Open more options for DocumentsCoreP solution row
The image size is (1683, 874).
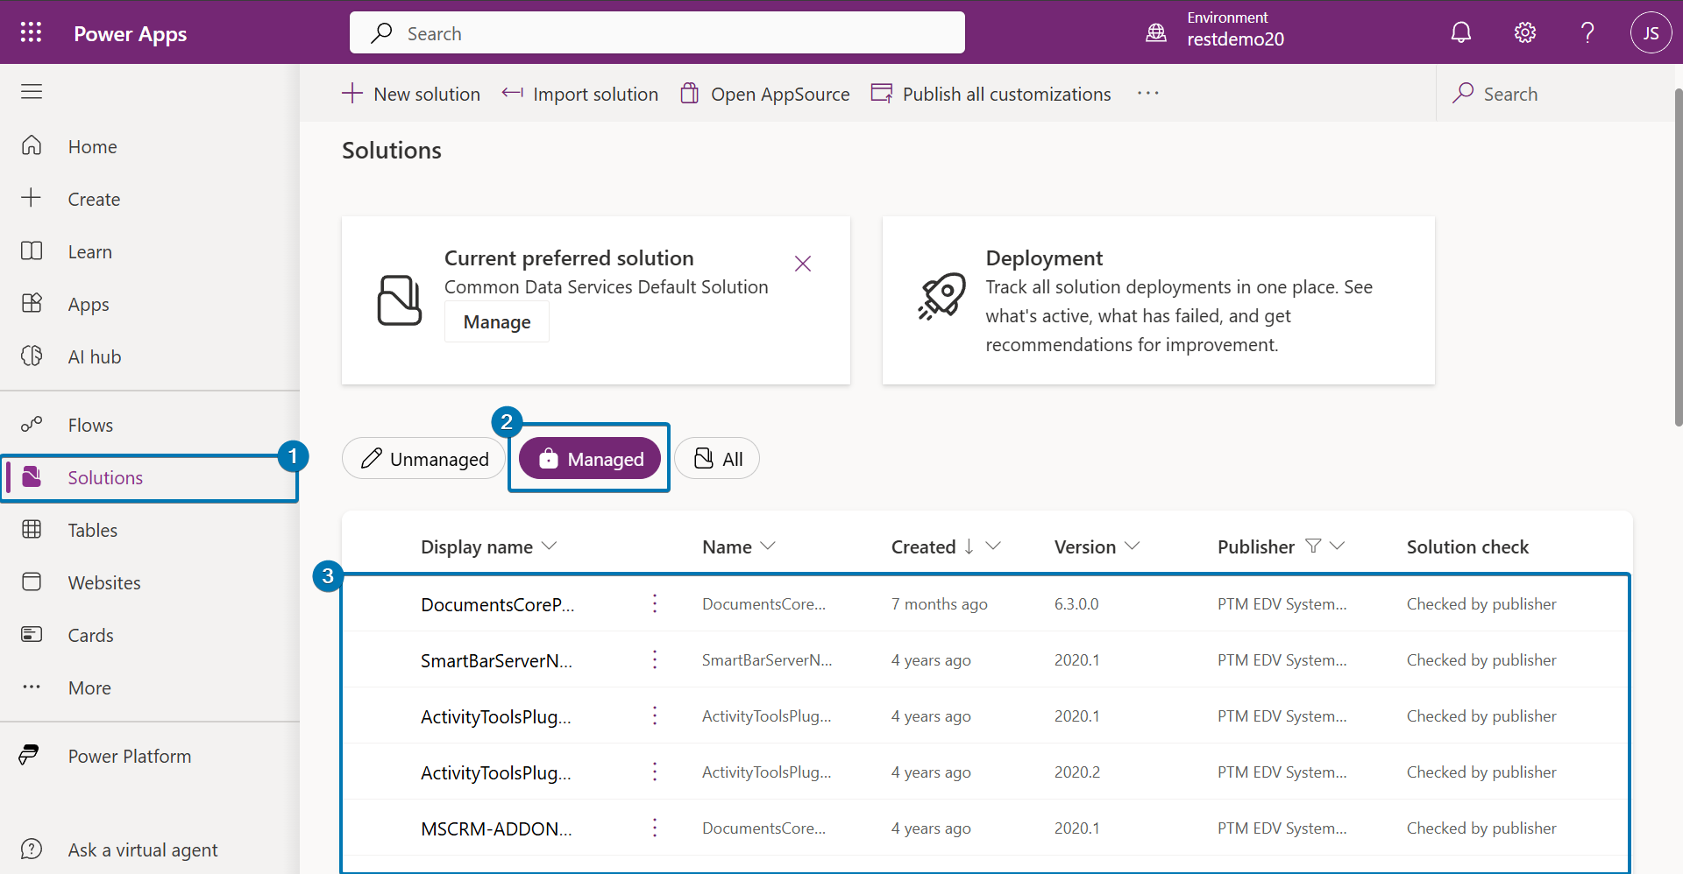tap(654, 603)
